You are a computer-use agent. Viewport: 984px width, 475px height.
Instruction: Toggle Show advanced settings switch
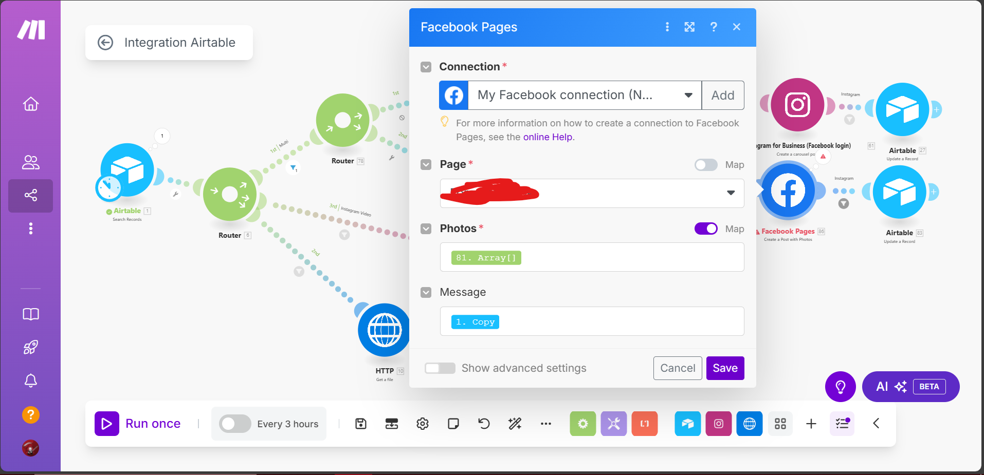440,368
